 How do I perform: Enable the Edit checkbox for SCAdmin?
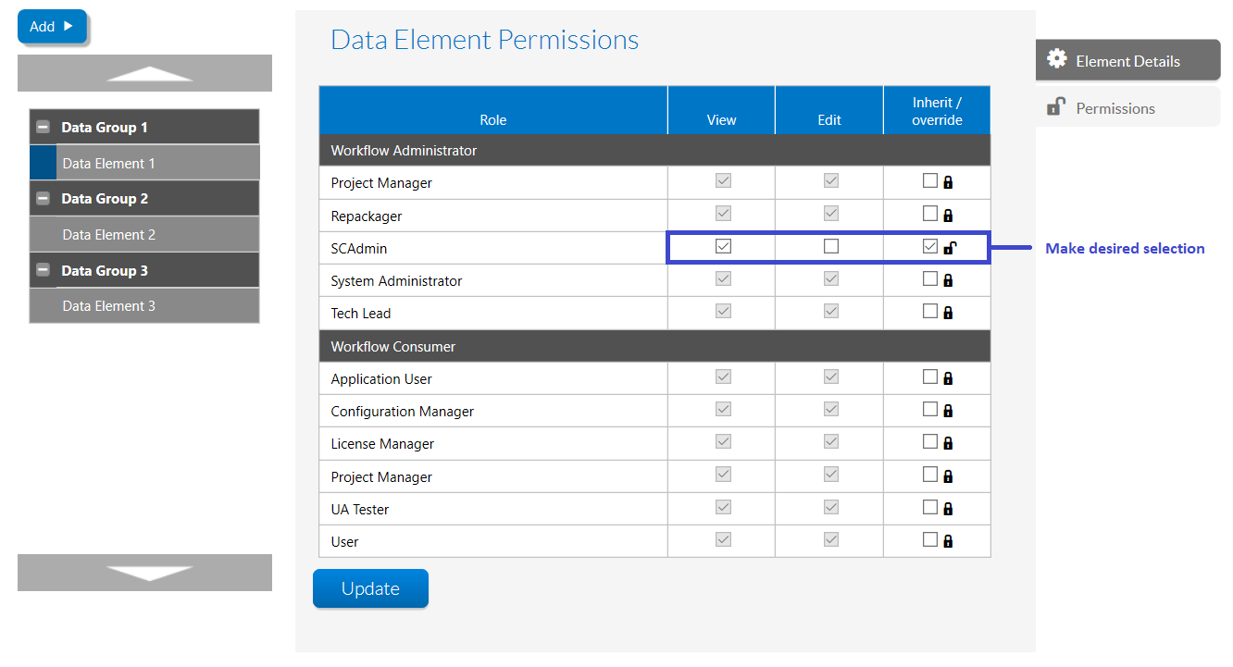[831, 246]
